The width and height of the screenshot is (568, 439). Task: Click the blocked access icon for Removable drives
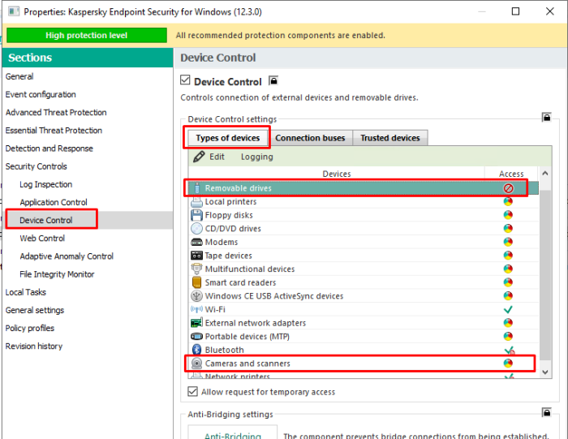click(508, 188)
